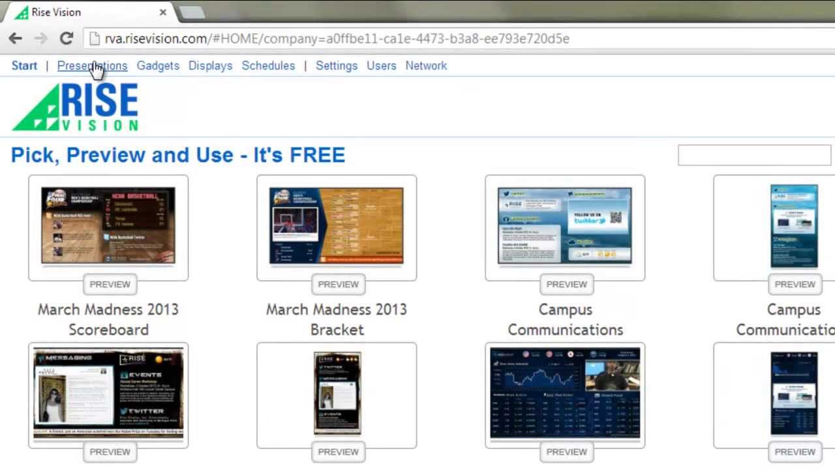The height and width of the screenshot is (470, 835).
Task: Reload the current page
Action: pyautogui.click(x=66, y=38)
